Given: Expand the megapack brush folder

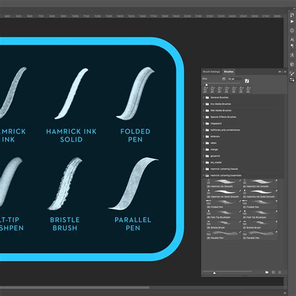Looking at the screenshot, I should point(204,124).
